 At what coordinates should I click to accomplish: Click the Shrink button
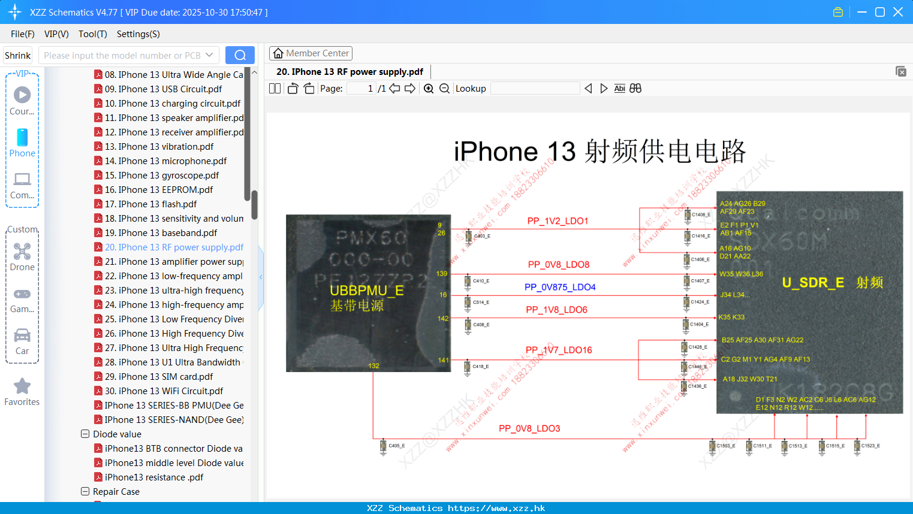pos(17,55)
